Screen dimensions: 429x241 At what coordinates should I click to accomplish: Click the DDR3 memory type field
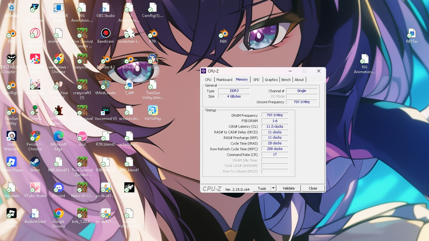pyautogui.click(x=234, y=91)
